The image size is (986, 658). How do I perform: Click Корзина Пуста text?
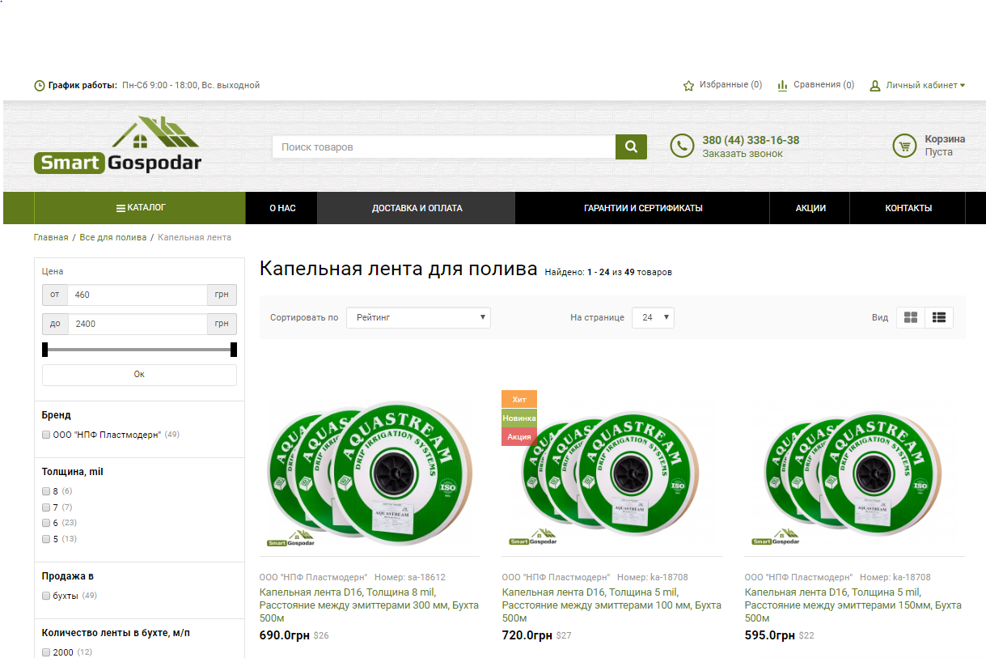click(x=945, y=146)
